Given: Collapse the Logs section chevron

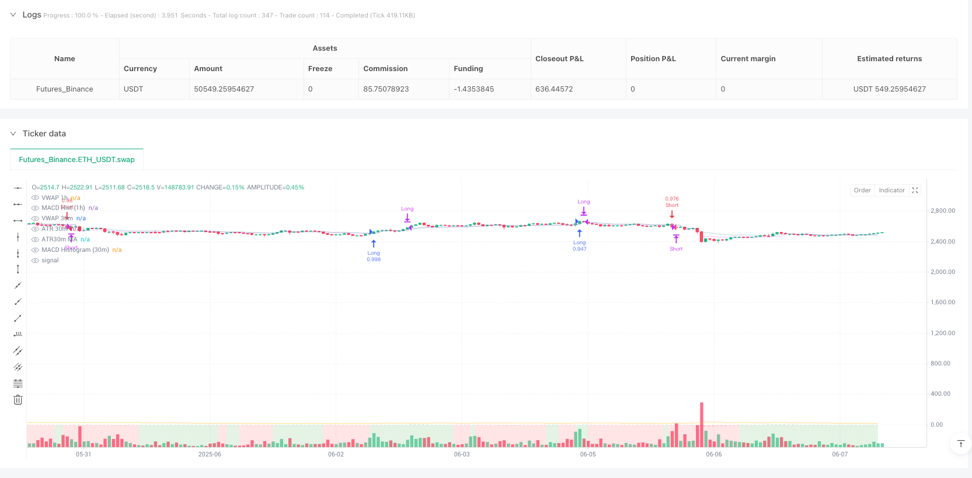Looking at the screenshot, I should click(13, 15).
